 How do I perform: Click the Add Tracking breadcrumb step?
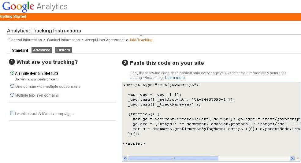click(141, 40)
